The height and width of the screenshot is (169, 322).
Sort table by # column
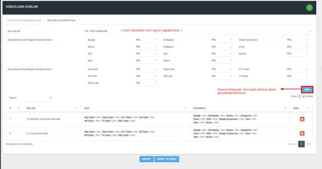click(19, 108)
